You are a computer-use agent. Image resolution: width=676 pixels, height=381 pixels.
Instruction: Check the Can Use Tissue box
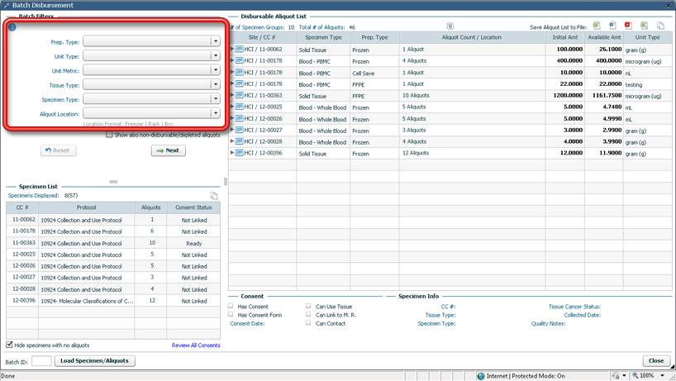308,306
